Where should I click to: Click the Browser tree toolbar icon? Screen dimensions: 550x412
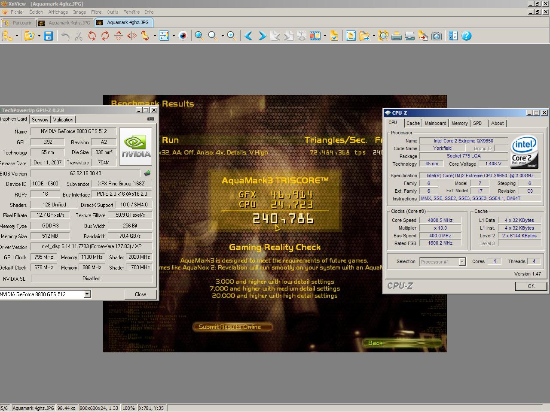click(8, 36)
